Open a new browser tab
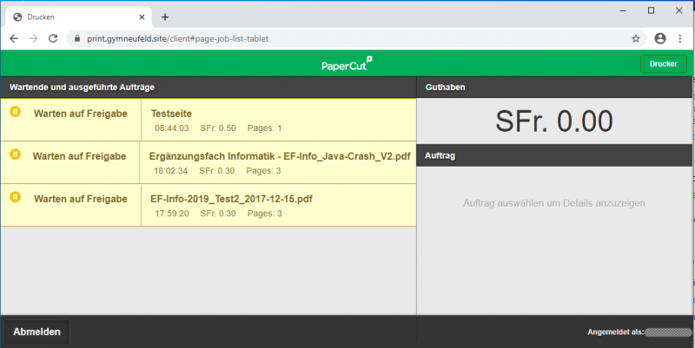This screenshot has height=348, width=695. click(165, 16)
